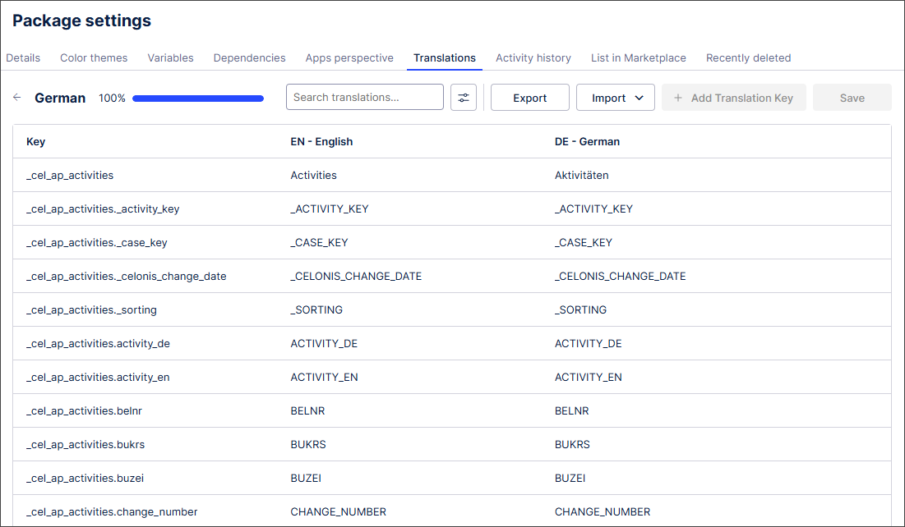Switch to the Variables tab
Viewport: 905px width, 527px height.
170,57
